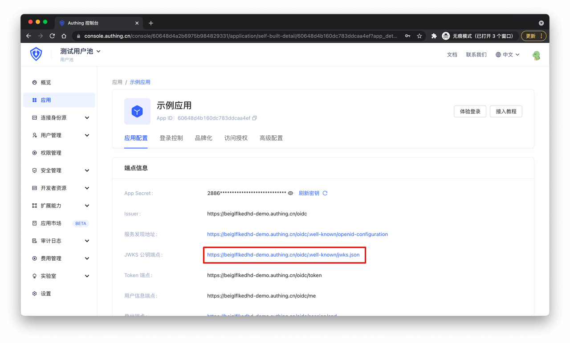Reload the page in browser toolbar
Viewport: 570px width, 343px height.
(52, 36)
